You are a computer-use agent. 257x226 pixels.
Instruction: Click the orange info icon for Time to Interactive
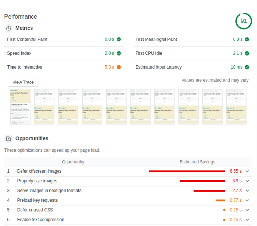(119, 67)
